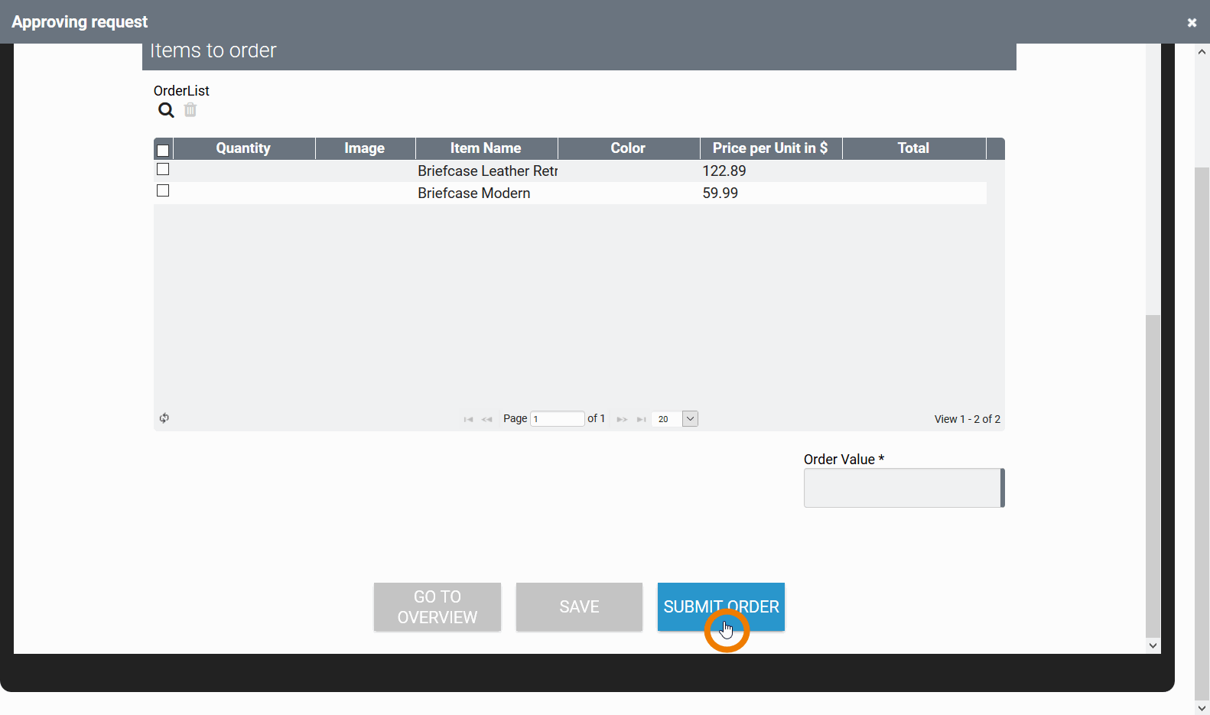Sort by Item Name column header
Screen dimensions: 1210x715
486,148
